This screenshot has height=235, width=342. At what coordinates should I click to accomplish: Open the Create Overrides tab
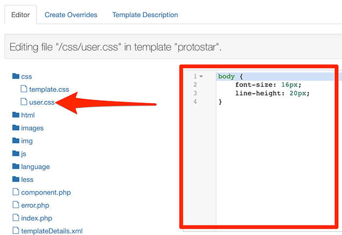point(70,15)
